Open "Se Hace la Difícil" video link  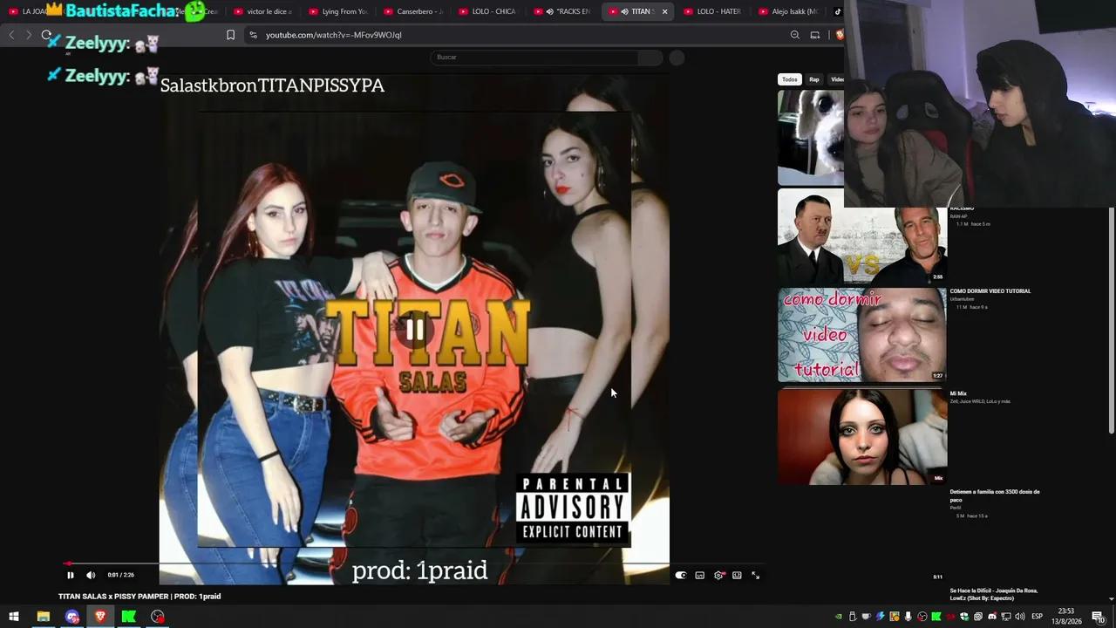pyautogui.click(x=994, y=594)
